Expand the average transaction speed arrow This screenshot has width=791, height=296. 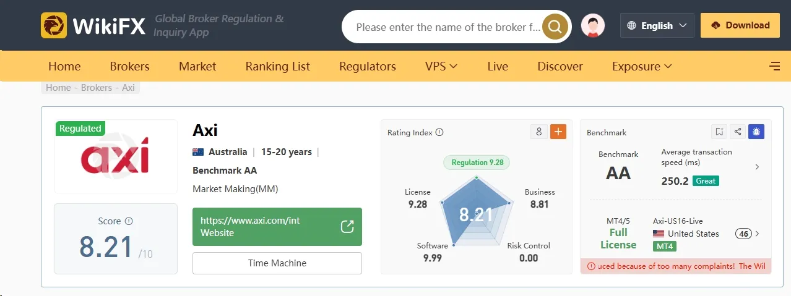tap(758, 167)
